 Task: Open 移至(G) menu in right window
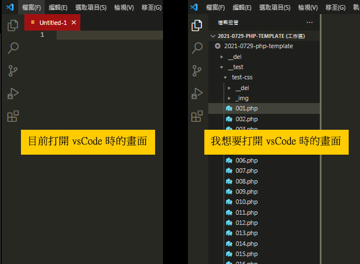[x=336, y=7]
